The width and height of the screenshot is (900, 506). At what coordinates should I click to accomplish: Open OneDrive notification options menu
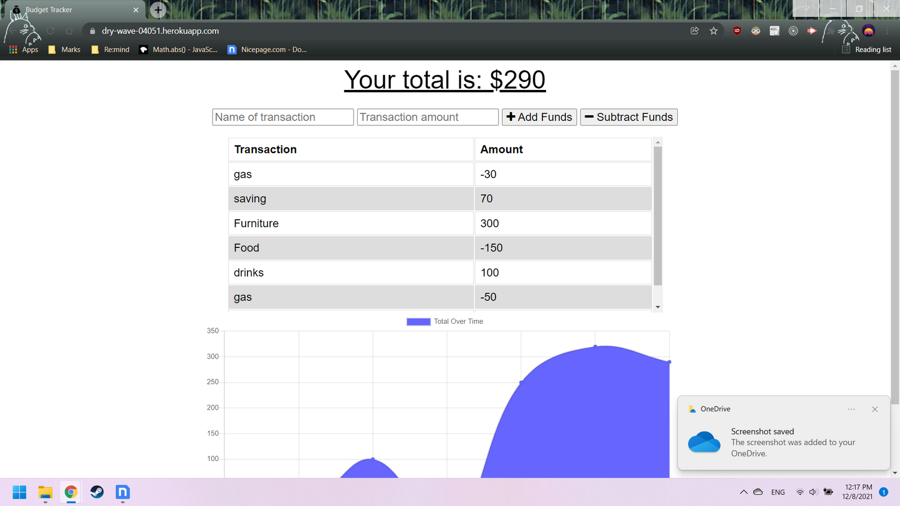[852, 409]
